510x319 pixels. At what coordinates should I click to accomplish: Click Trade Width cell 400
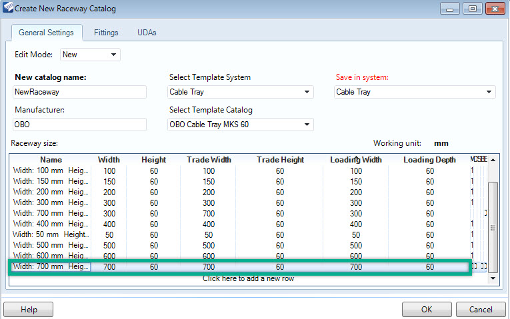click(x=209, y=224)
